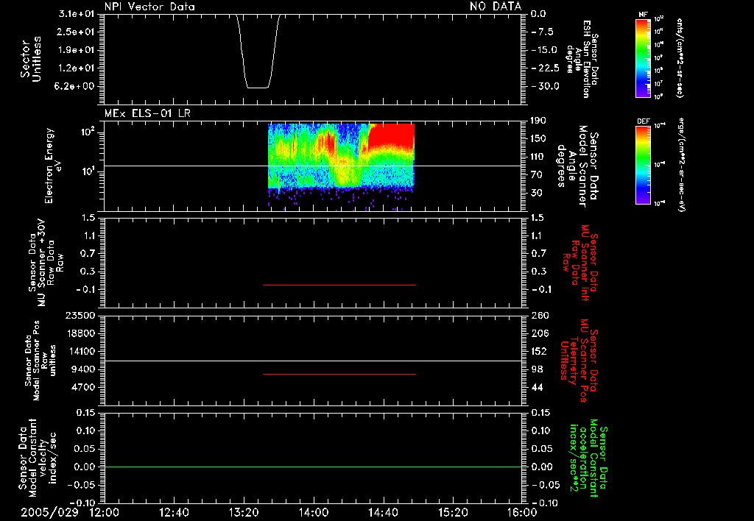Screen dimensions: 754x521
Task: Click the 'DEF' color bar heading
Action: (643, 121)
